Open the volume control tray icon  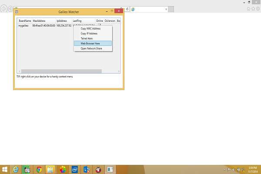pos(234,170)
